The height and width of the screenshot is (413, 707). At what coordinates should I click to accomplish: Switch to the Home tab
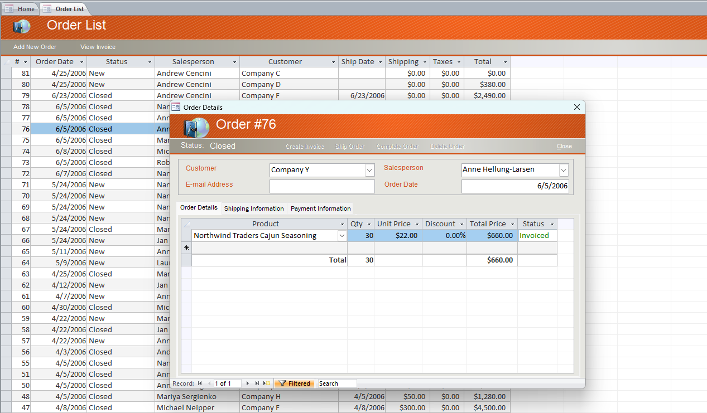pos(20,9)
